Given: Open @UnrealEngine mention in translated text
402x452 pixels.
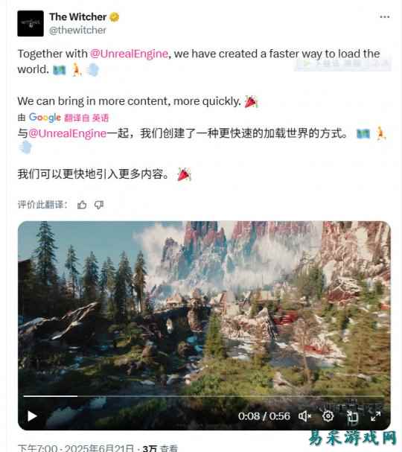Looking at the screenshot, I should coord(68,133).
